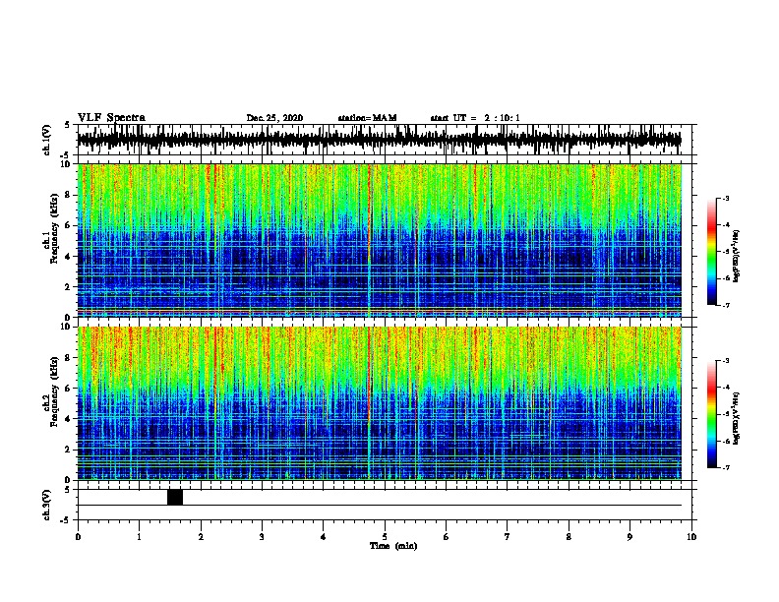Image resolution: width=779 pixels, height=602 pixels.
Task: Click the "-7" value on ch.2 color bar
Action: coord(725,467)
